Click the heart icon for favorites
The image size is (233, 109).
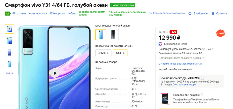[x=190, y=13]
